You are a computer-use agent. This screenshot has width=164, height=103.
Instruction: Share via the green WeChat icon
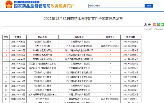tap(162, 25)
